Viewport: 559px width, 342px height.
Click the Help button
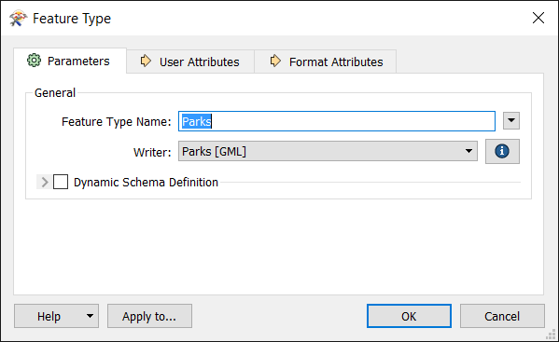[49, 316]
